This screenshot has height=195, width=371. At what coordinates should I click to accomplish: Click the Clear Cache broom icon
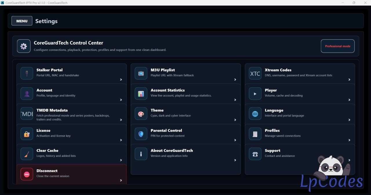tap(27, 154)
